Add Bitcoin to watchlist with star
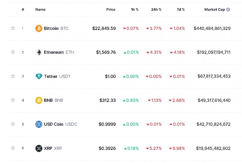This screenshot has width=242, height=163. pos(13,28)
